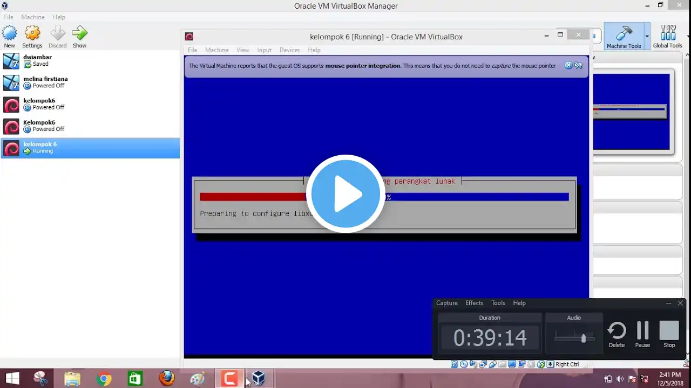
Task: Click the volume speaker tray icon
Action: pos(620,379)
